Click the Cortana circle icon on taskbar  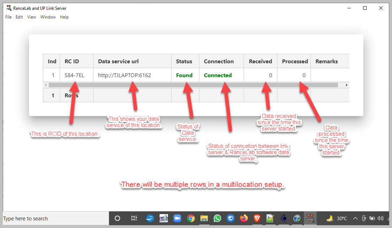coord(117,219)
